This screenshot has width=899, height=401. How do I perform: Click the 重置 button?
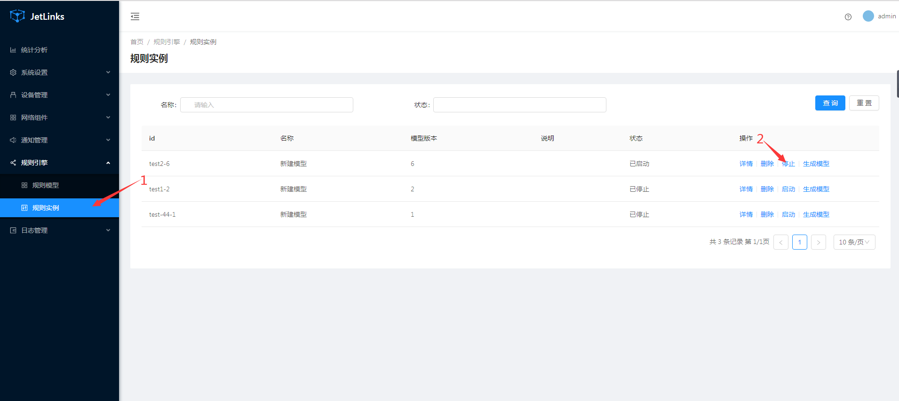(864, 103)
